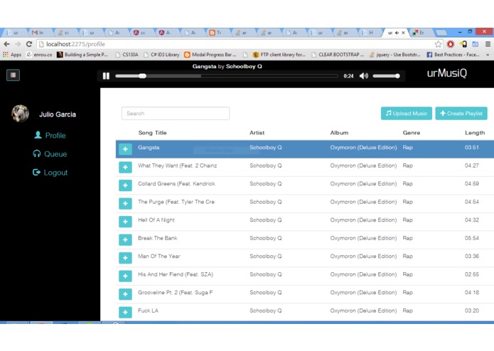Open the Apps bookmarks shortcut
The height and width of the screenshot is (351, 494).
pos(12,55)
